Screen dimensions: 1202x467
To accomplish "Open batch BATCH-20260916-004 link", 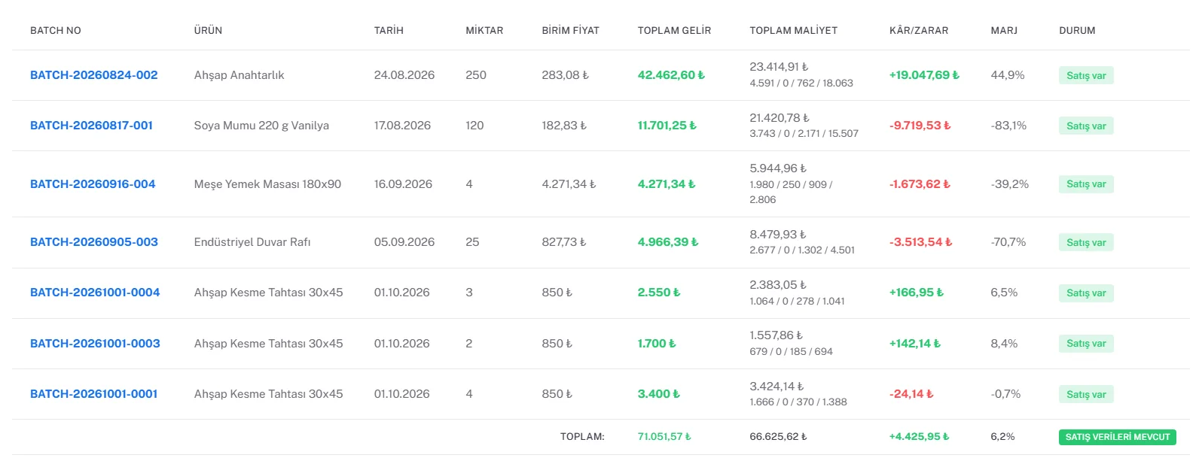I will click(93, 184).
